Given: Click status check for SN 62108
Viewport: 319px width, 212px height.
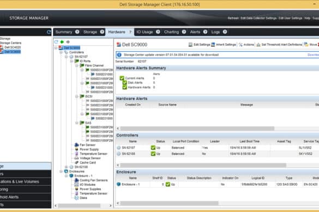Looking at the screenshot, I should pyautogui.click(x=153, y=154).
